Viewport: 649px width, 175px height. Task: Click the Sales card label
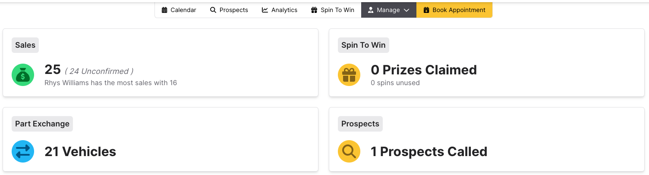tap(25, 45)
